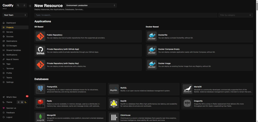Screen dimensions: 258x122
Task: Click the Servers icon in sidebar
Action: point(4,32)
